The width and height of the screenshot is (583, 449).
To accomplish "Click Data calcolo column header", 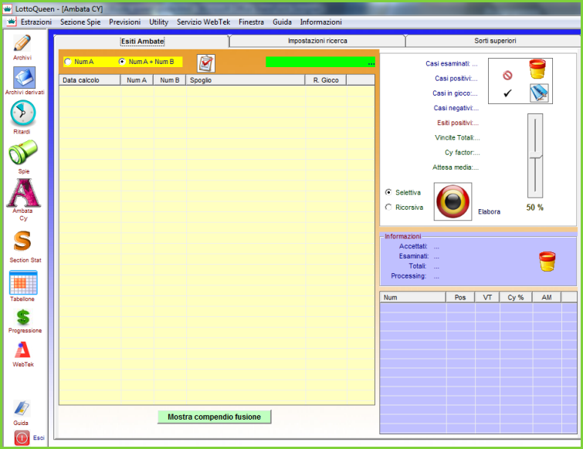I will pos(90,80).
